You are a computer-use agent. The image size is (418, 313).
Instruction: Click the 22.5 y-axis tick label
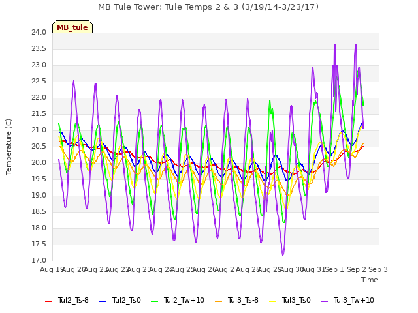(x=39, y=81)
